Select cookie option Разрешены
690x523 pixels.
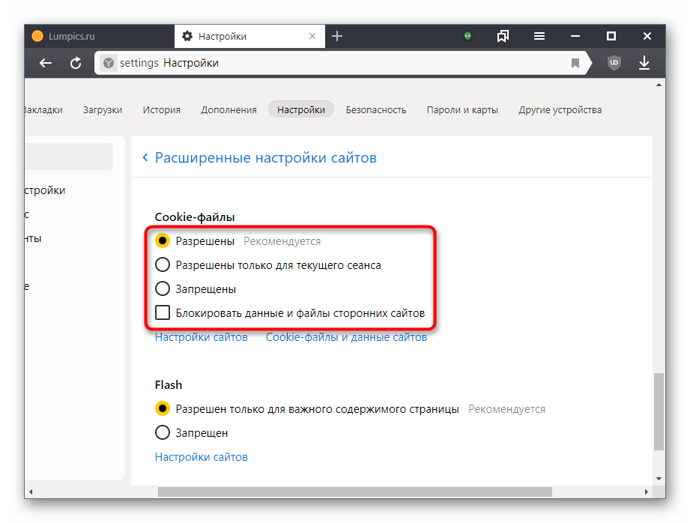tap(163, 241)
